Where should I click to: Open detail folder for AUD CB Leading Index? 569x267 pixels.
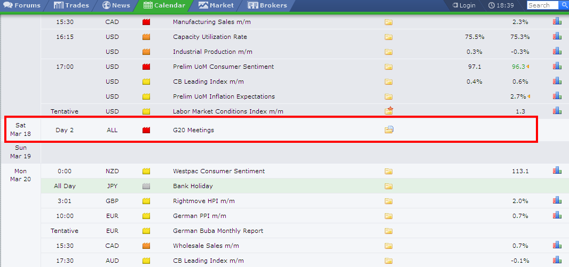tap(389, 261)
